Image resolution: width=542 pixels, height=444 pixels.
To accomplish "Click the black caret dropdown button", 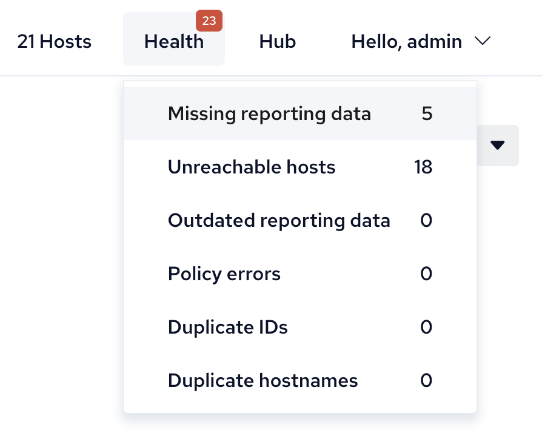I will click(498, 145).
